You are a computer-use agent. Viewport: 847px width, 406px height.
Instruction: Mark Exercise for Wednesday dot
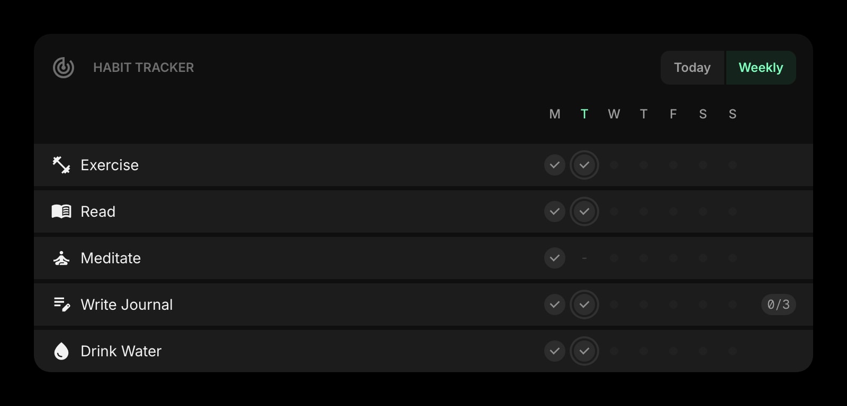coord(614,165)
